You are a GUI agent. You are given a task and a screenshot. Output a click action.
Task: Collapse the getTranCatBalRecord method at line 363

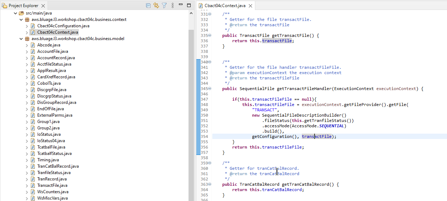(x=209, y=184)
